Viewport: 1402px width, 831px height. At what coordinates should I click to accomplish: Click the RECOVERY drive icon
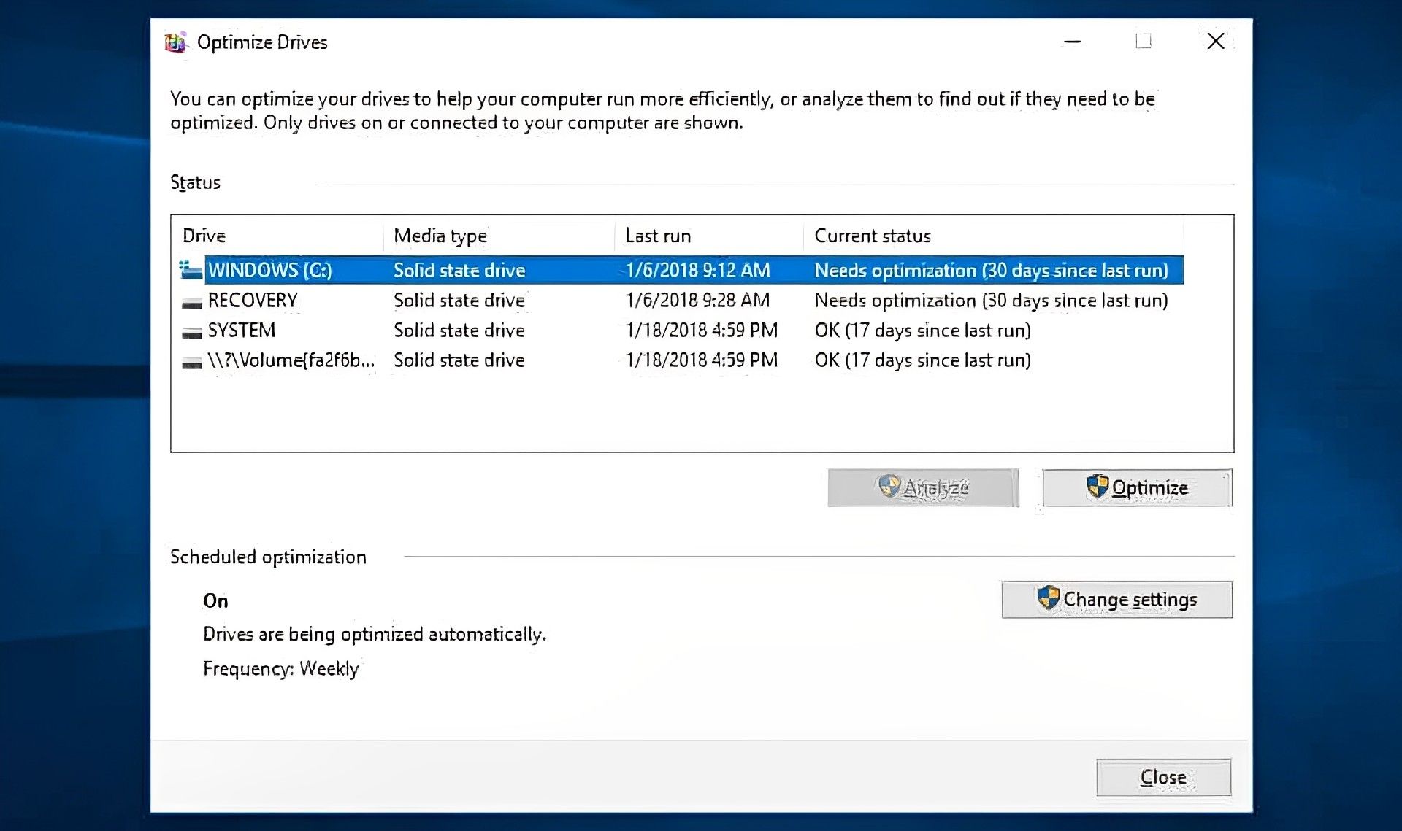192,301
